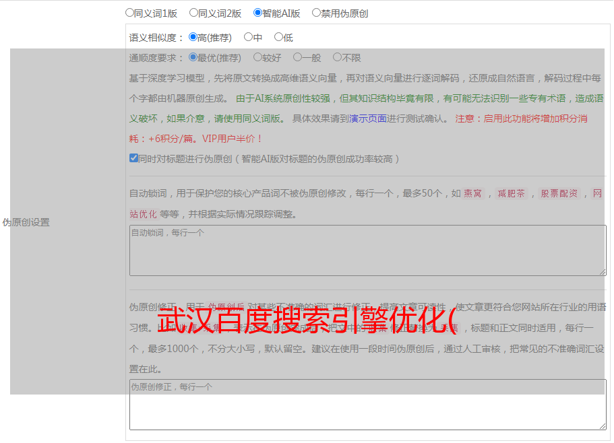
Task: Focus the 伪原创修正 text area
Action: point(368,405)
